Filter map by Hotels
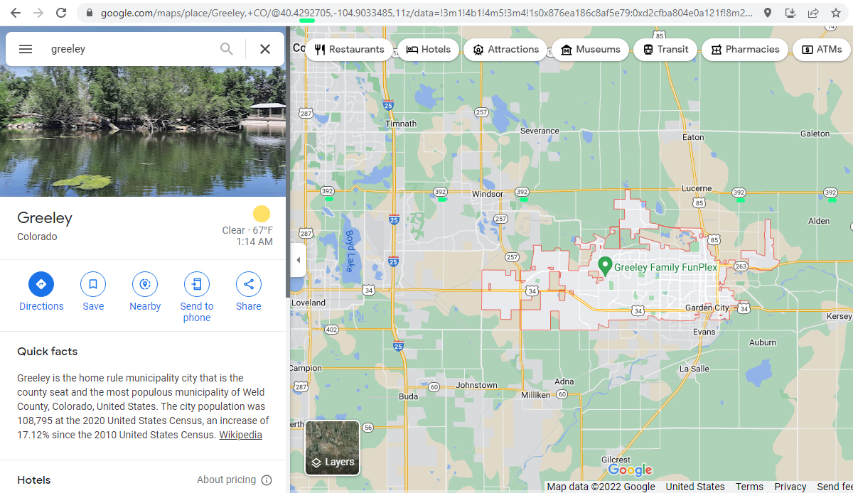 pyautogui.click(x=429, y=50)
